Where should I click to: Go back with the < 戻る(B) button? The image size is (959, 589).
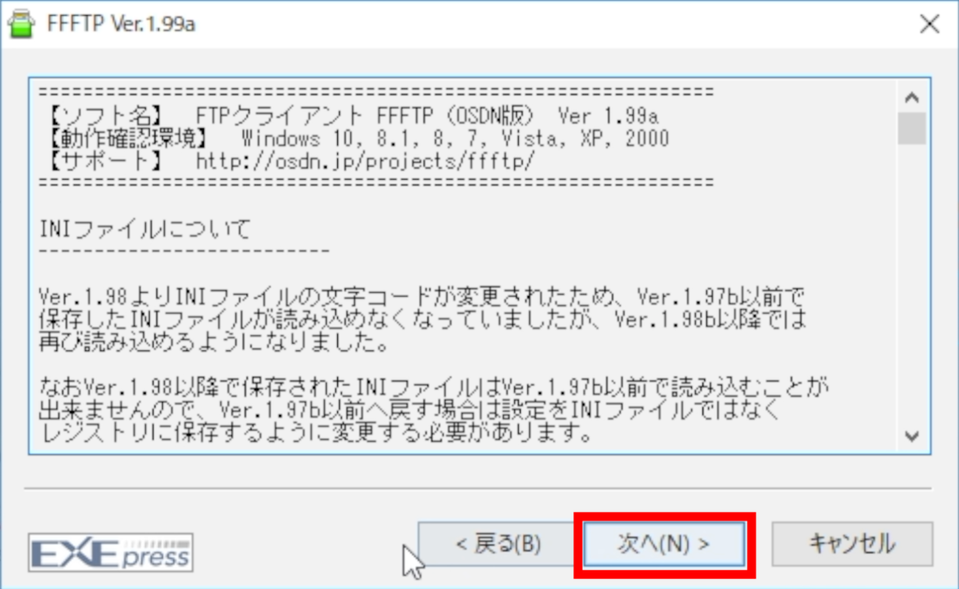point(498,544)
